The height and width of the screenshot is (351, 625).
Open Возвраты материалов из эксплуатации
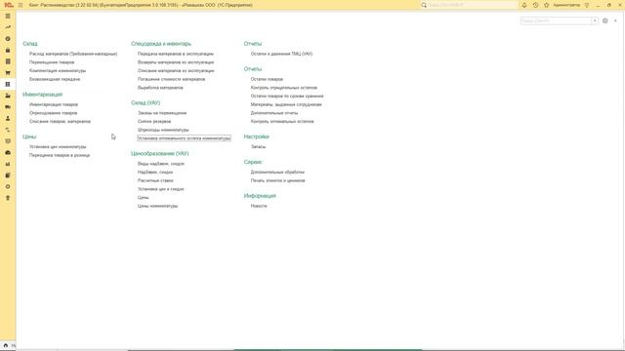point(176,62)
